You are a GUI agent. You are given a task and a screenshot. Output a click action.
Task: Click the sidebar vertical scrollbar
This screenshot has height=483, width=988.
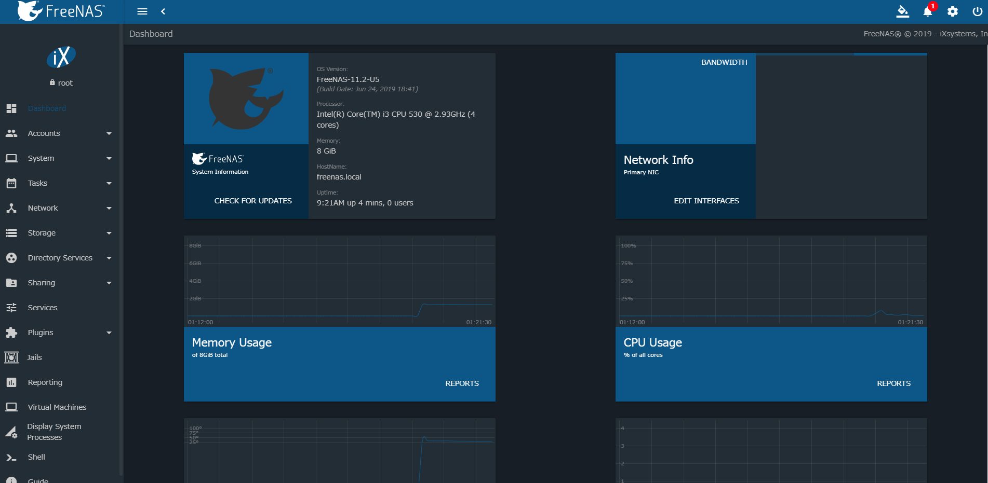tap(121, 259)
